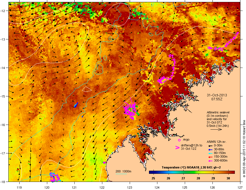Click the 150-300m depth label
Screen dimensions: 246x190
point(221,156)
